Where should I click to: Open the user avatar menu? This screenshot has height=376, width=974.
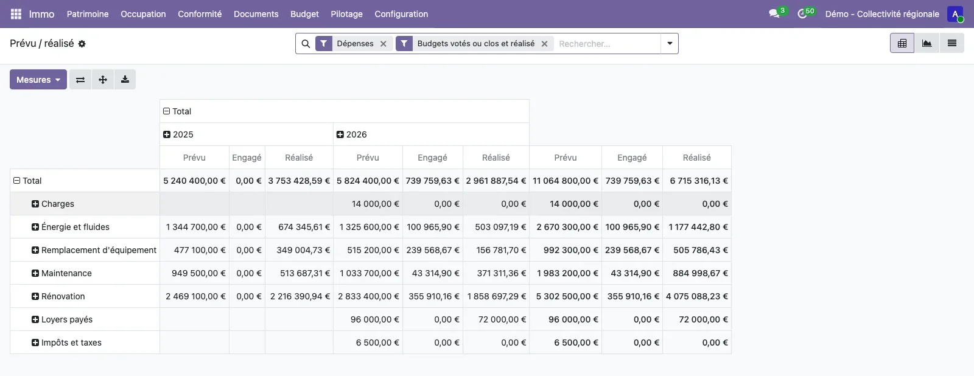(x=955, y=14)
